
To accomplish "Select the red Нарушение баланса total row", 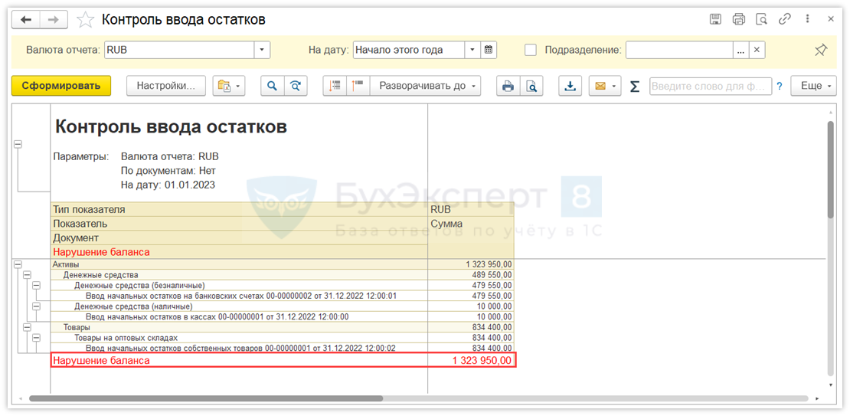I will pyautogui.click(x=283, y=361).
